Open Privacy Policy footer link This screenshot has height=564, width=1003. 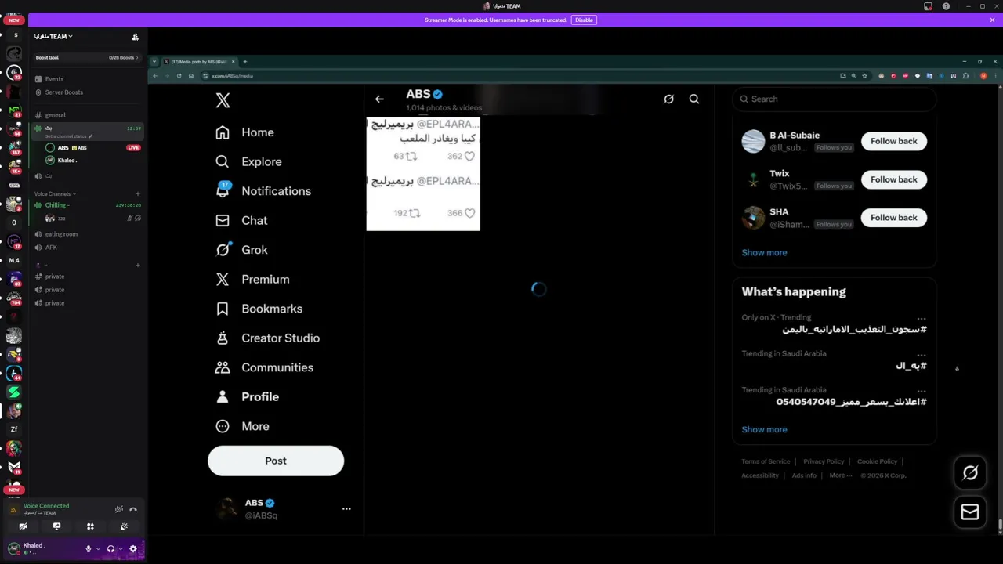click(824, 461)
